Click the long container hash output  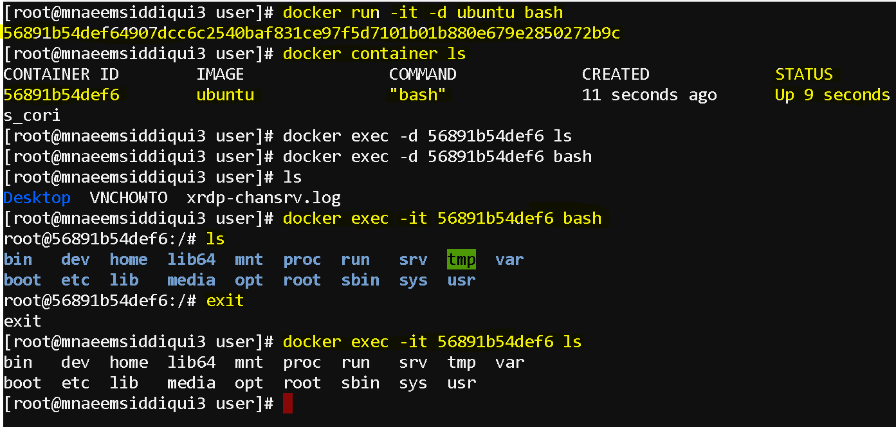pos(312,33)
